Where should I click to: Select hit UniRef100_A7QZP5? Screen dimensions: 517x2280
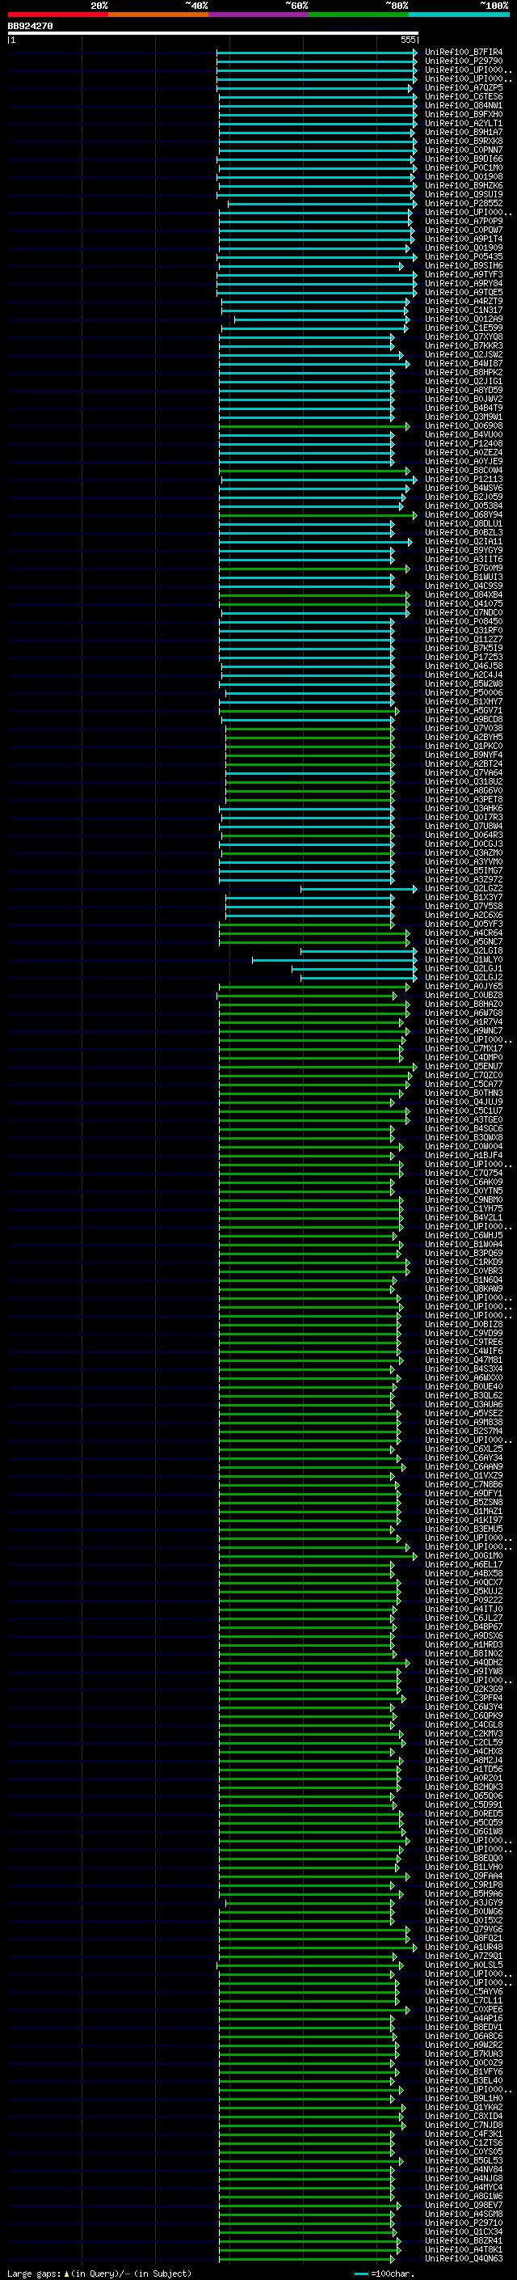click(464, 87)
